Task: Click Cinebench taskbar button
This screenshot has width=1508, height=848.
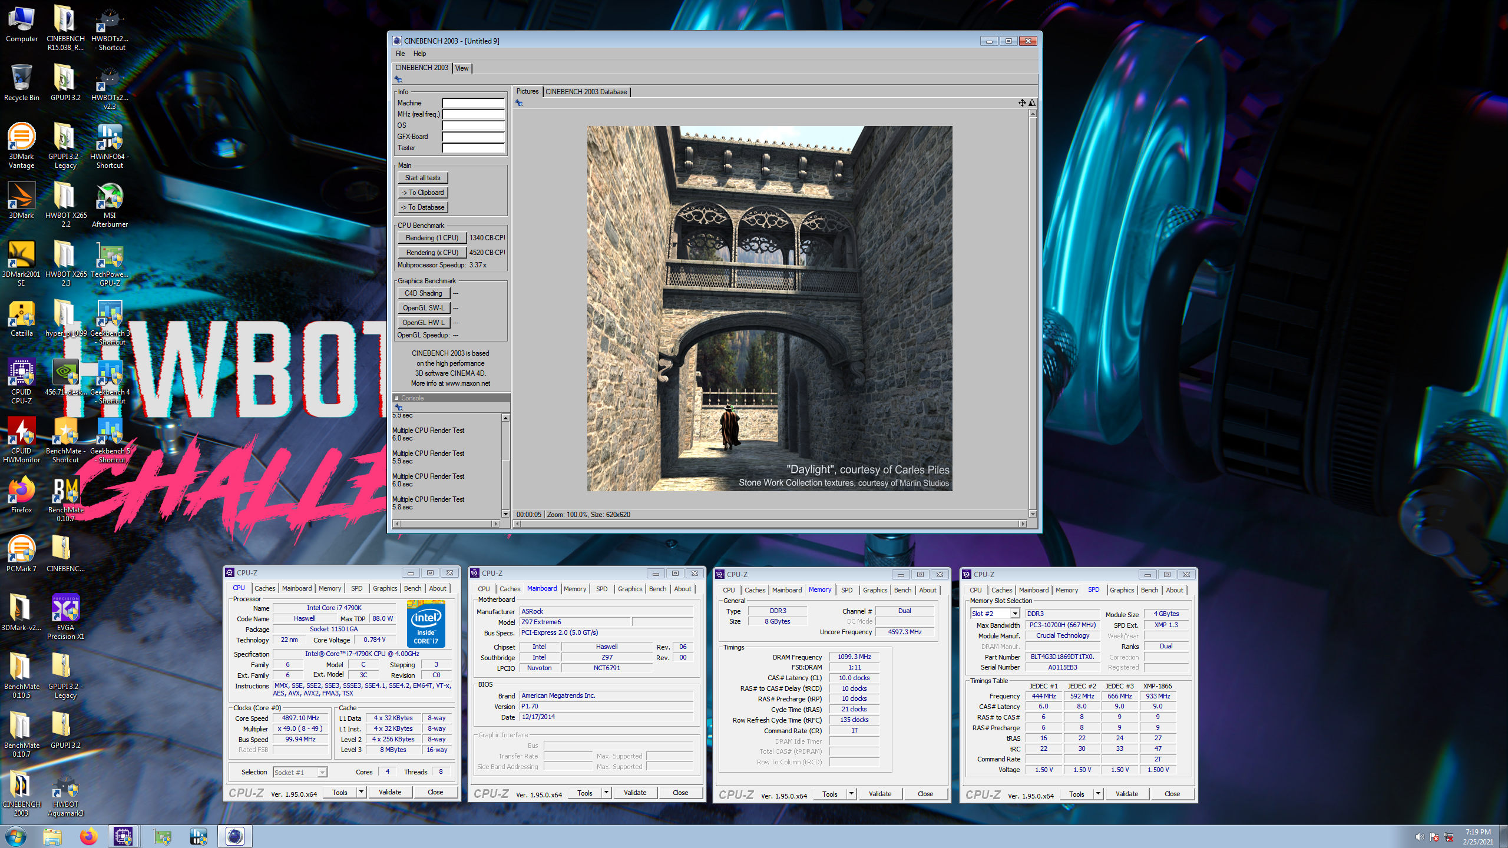Action: click(x=234, y=836)
